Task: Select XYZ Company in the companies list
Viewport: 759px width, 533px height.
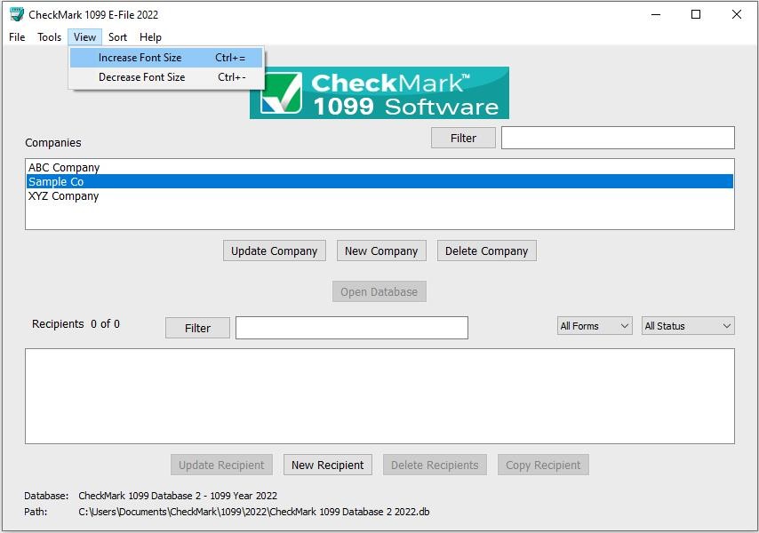Action: point(64,196)
